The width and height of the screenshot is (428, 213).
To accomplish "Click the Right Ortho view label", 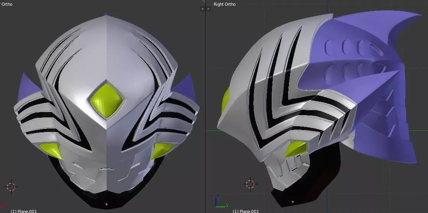I will (224, 4).
